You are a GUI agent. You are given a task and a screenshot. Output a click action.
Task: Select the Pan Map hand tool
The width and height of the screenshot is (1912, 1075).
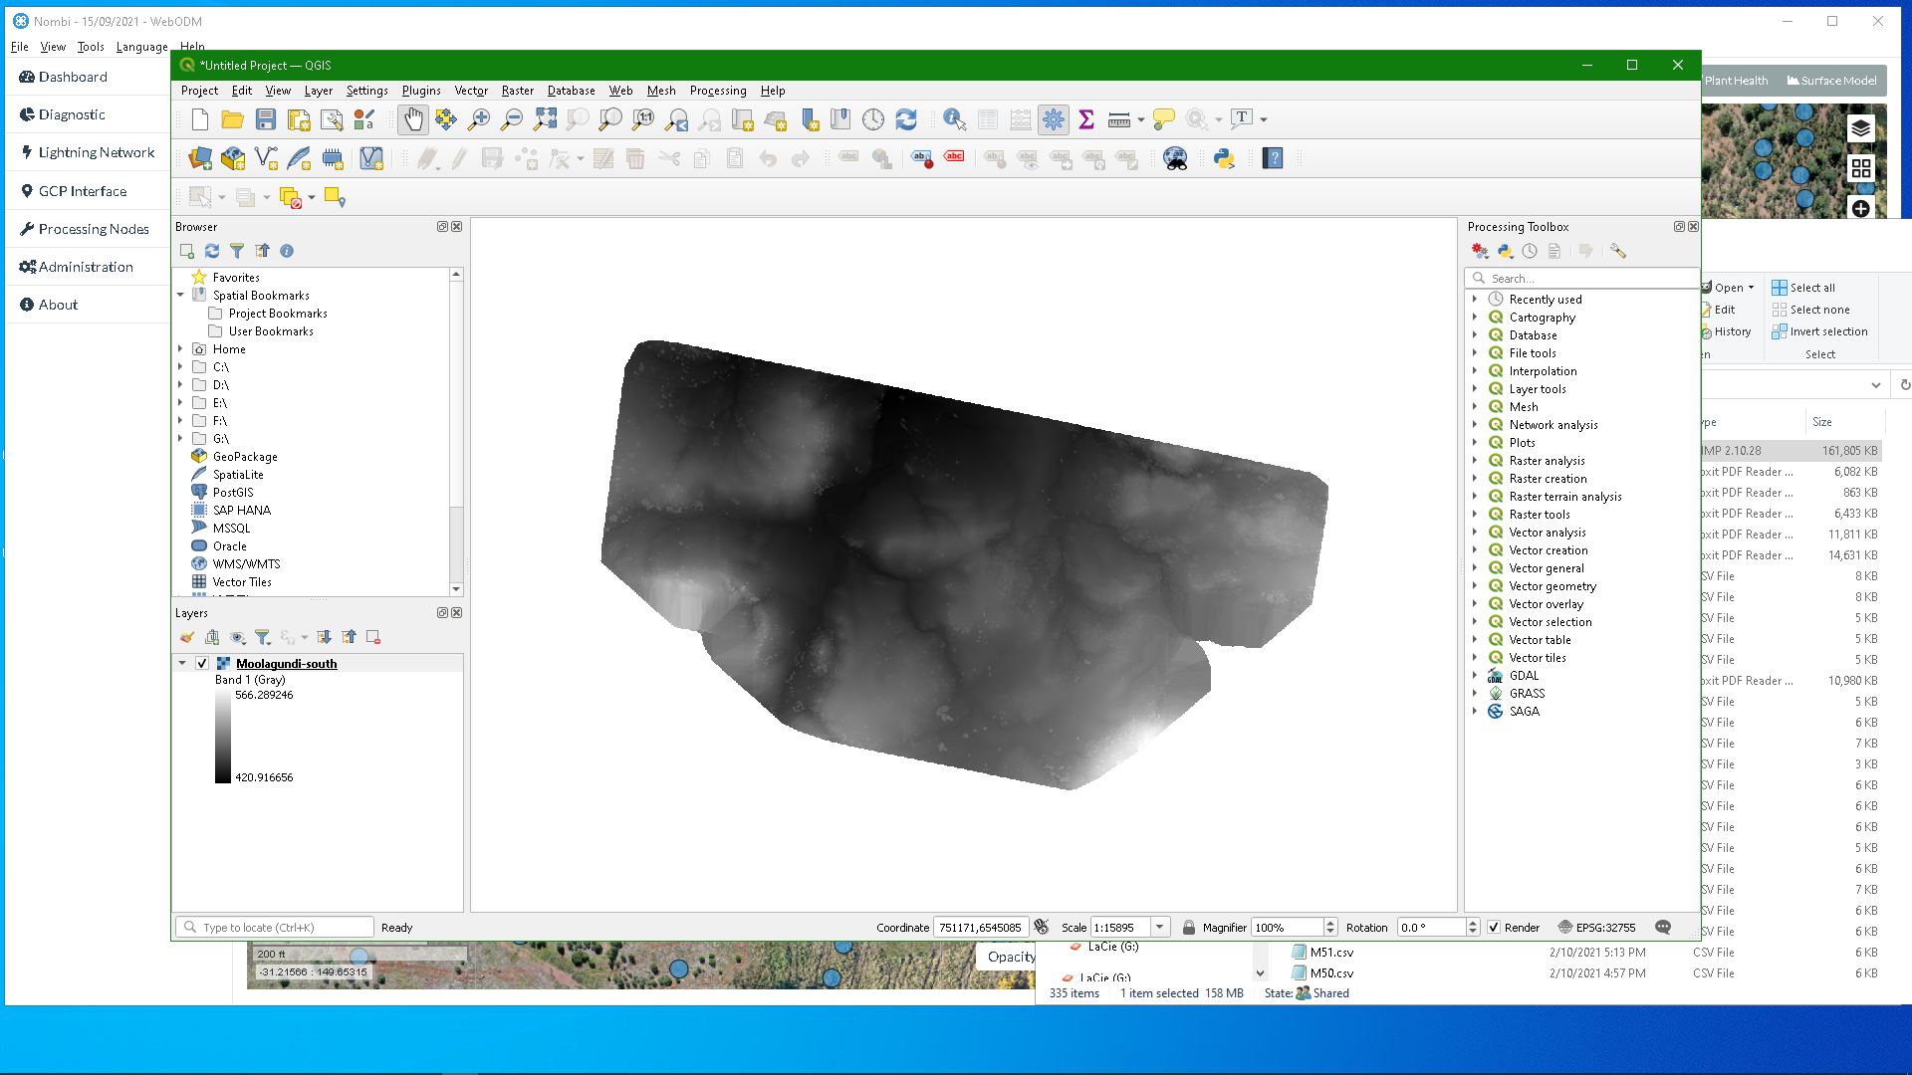(x=412, y=119)
